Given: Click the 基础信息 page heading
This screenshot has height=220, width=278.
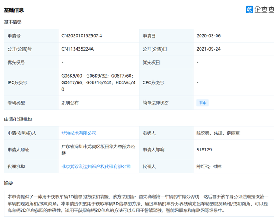Looking at the screenshot, I should click(x=14, y=10).
